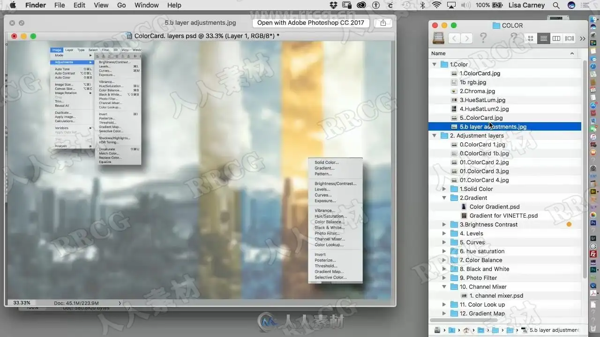Screen dimensions: 600x337
Task: Collapse the 10. Channel Mixer folder
Action: (444, 287)
